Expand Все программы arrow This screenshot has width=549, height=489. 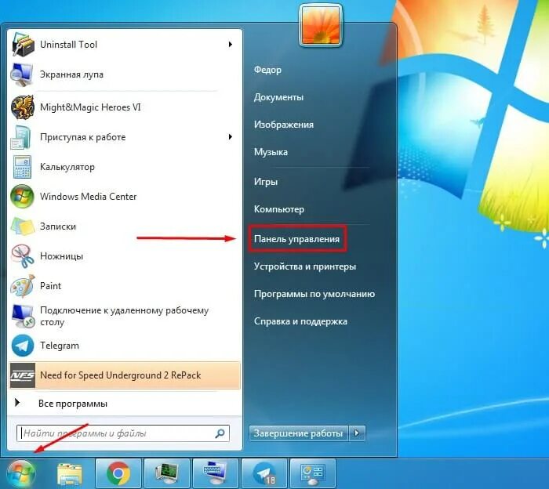pos(16,403)
